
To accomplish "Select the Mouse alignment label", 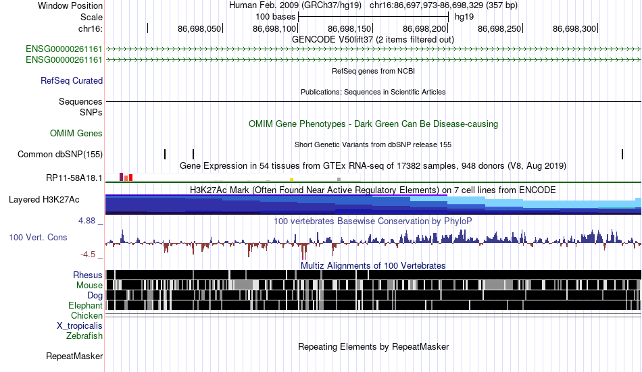I will (x=89, y=285).
